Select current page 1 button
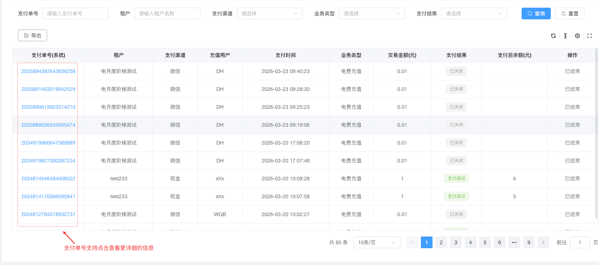599x265 pixels. (x=427, y=242)
